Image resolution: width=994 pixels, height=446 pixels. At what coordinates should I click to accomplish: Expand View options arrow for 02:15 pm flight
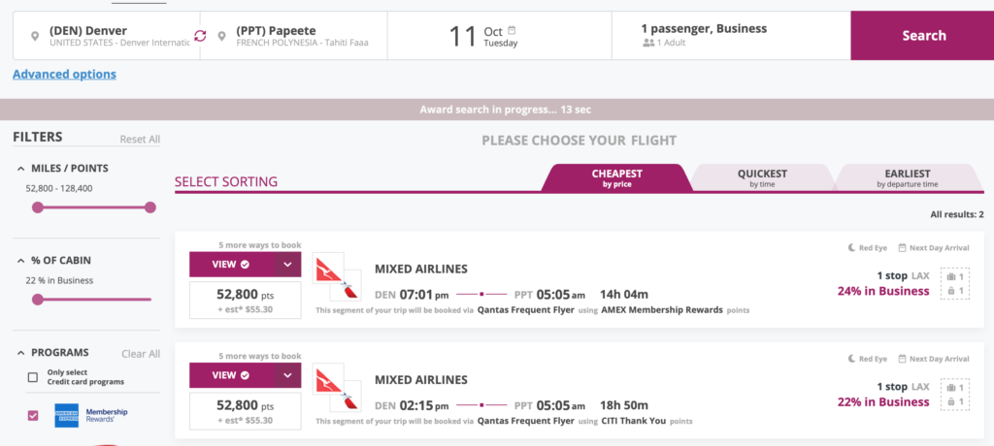click(x=286, y=375)
